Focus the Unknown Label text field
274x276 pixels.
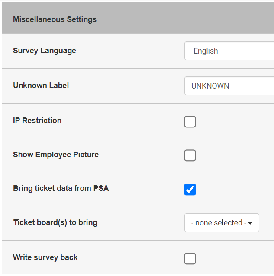pos(229,86)
